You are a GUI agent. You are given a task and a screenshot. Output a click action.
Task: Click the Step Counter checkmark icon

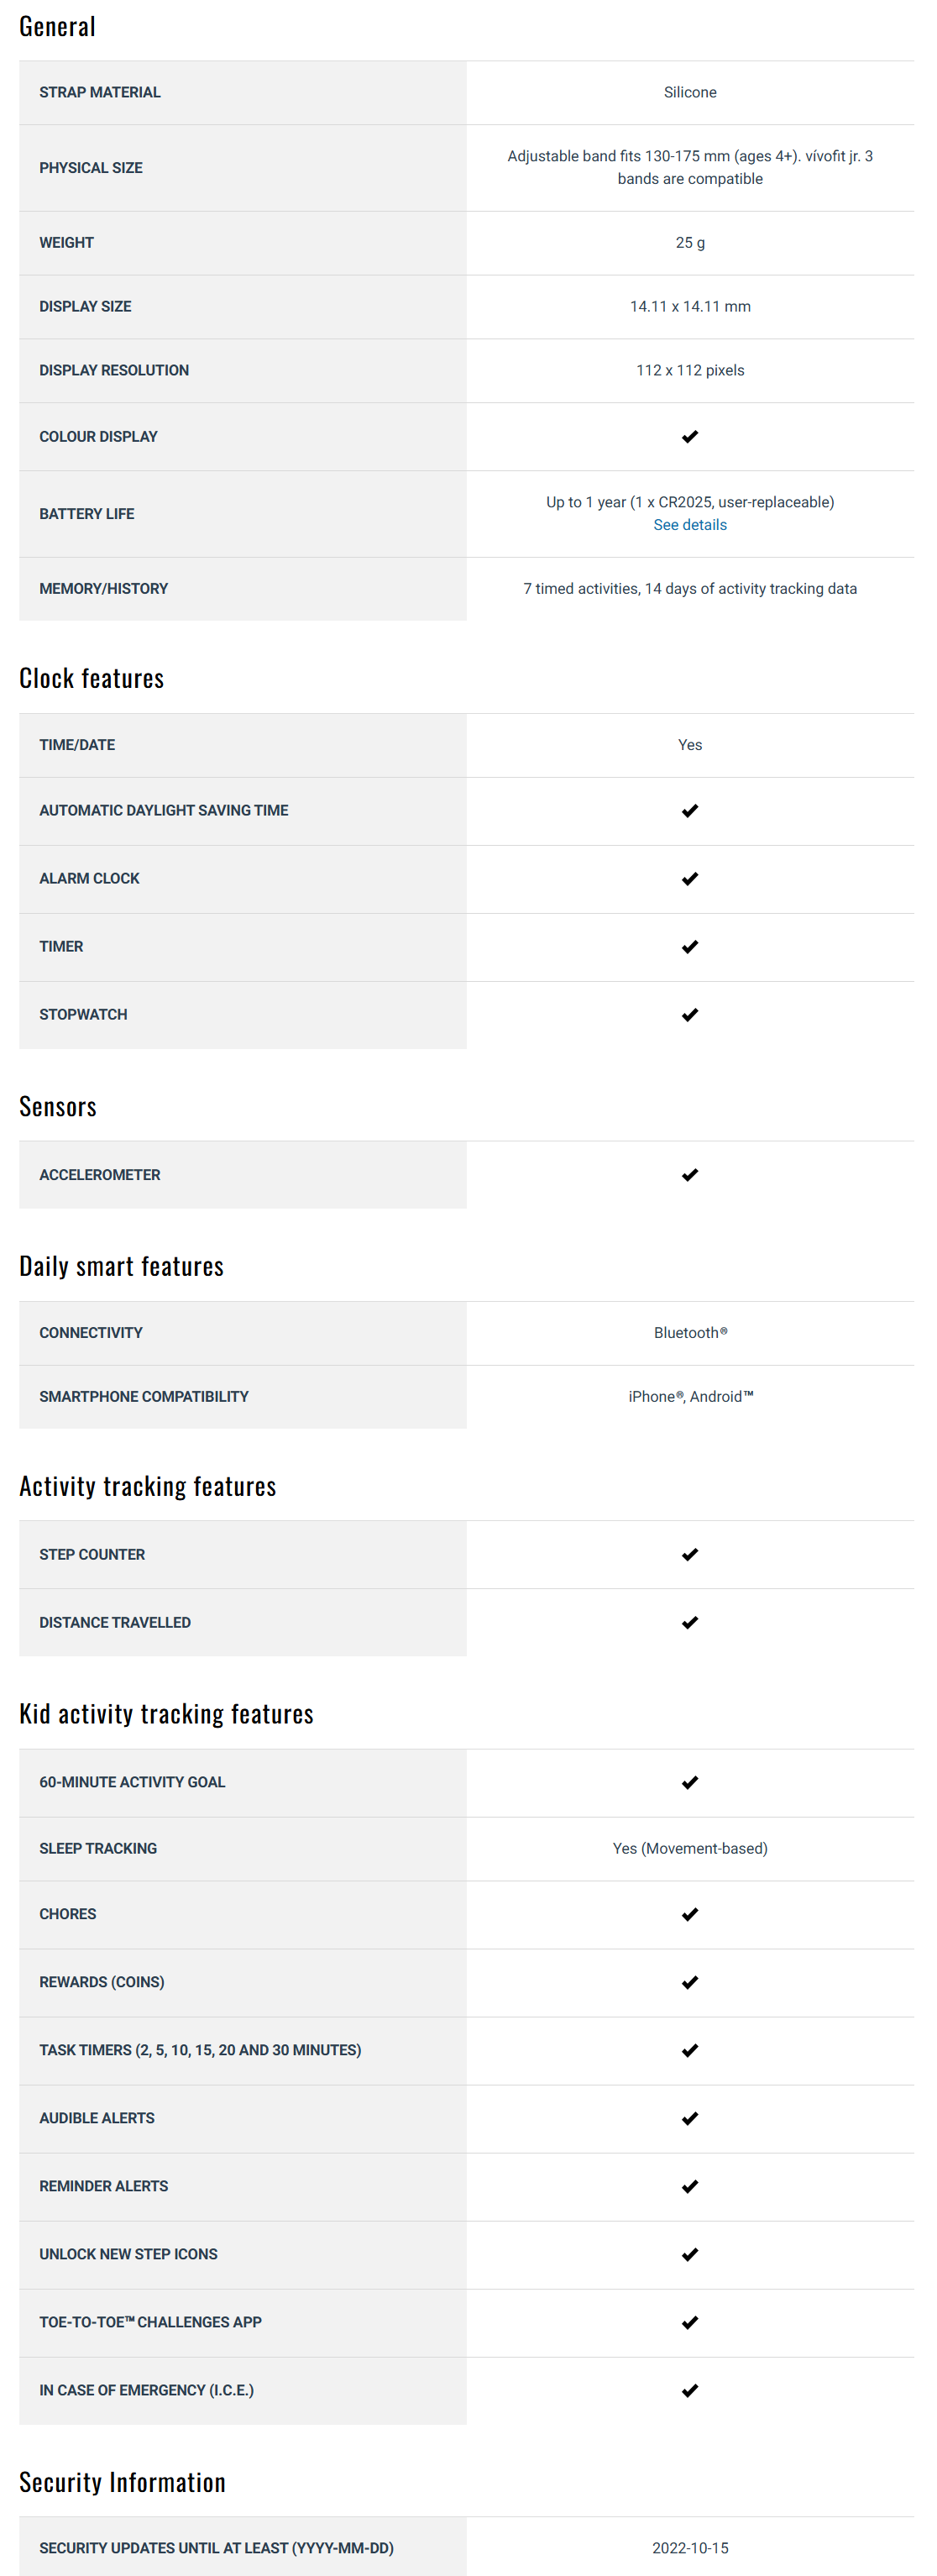[689, 1555]
